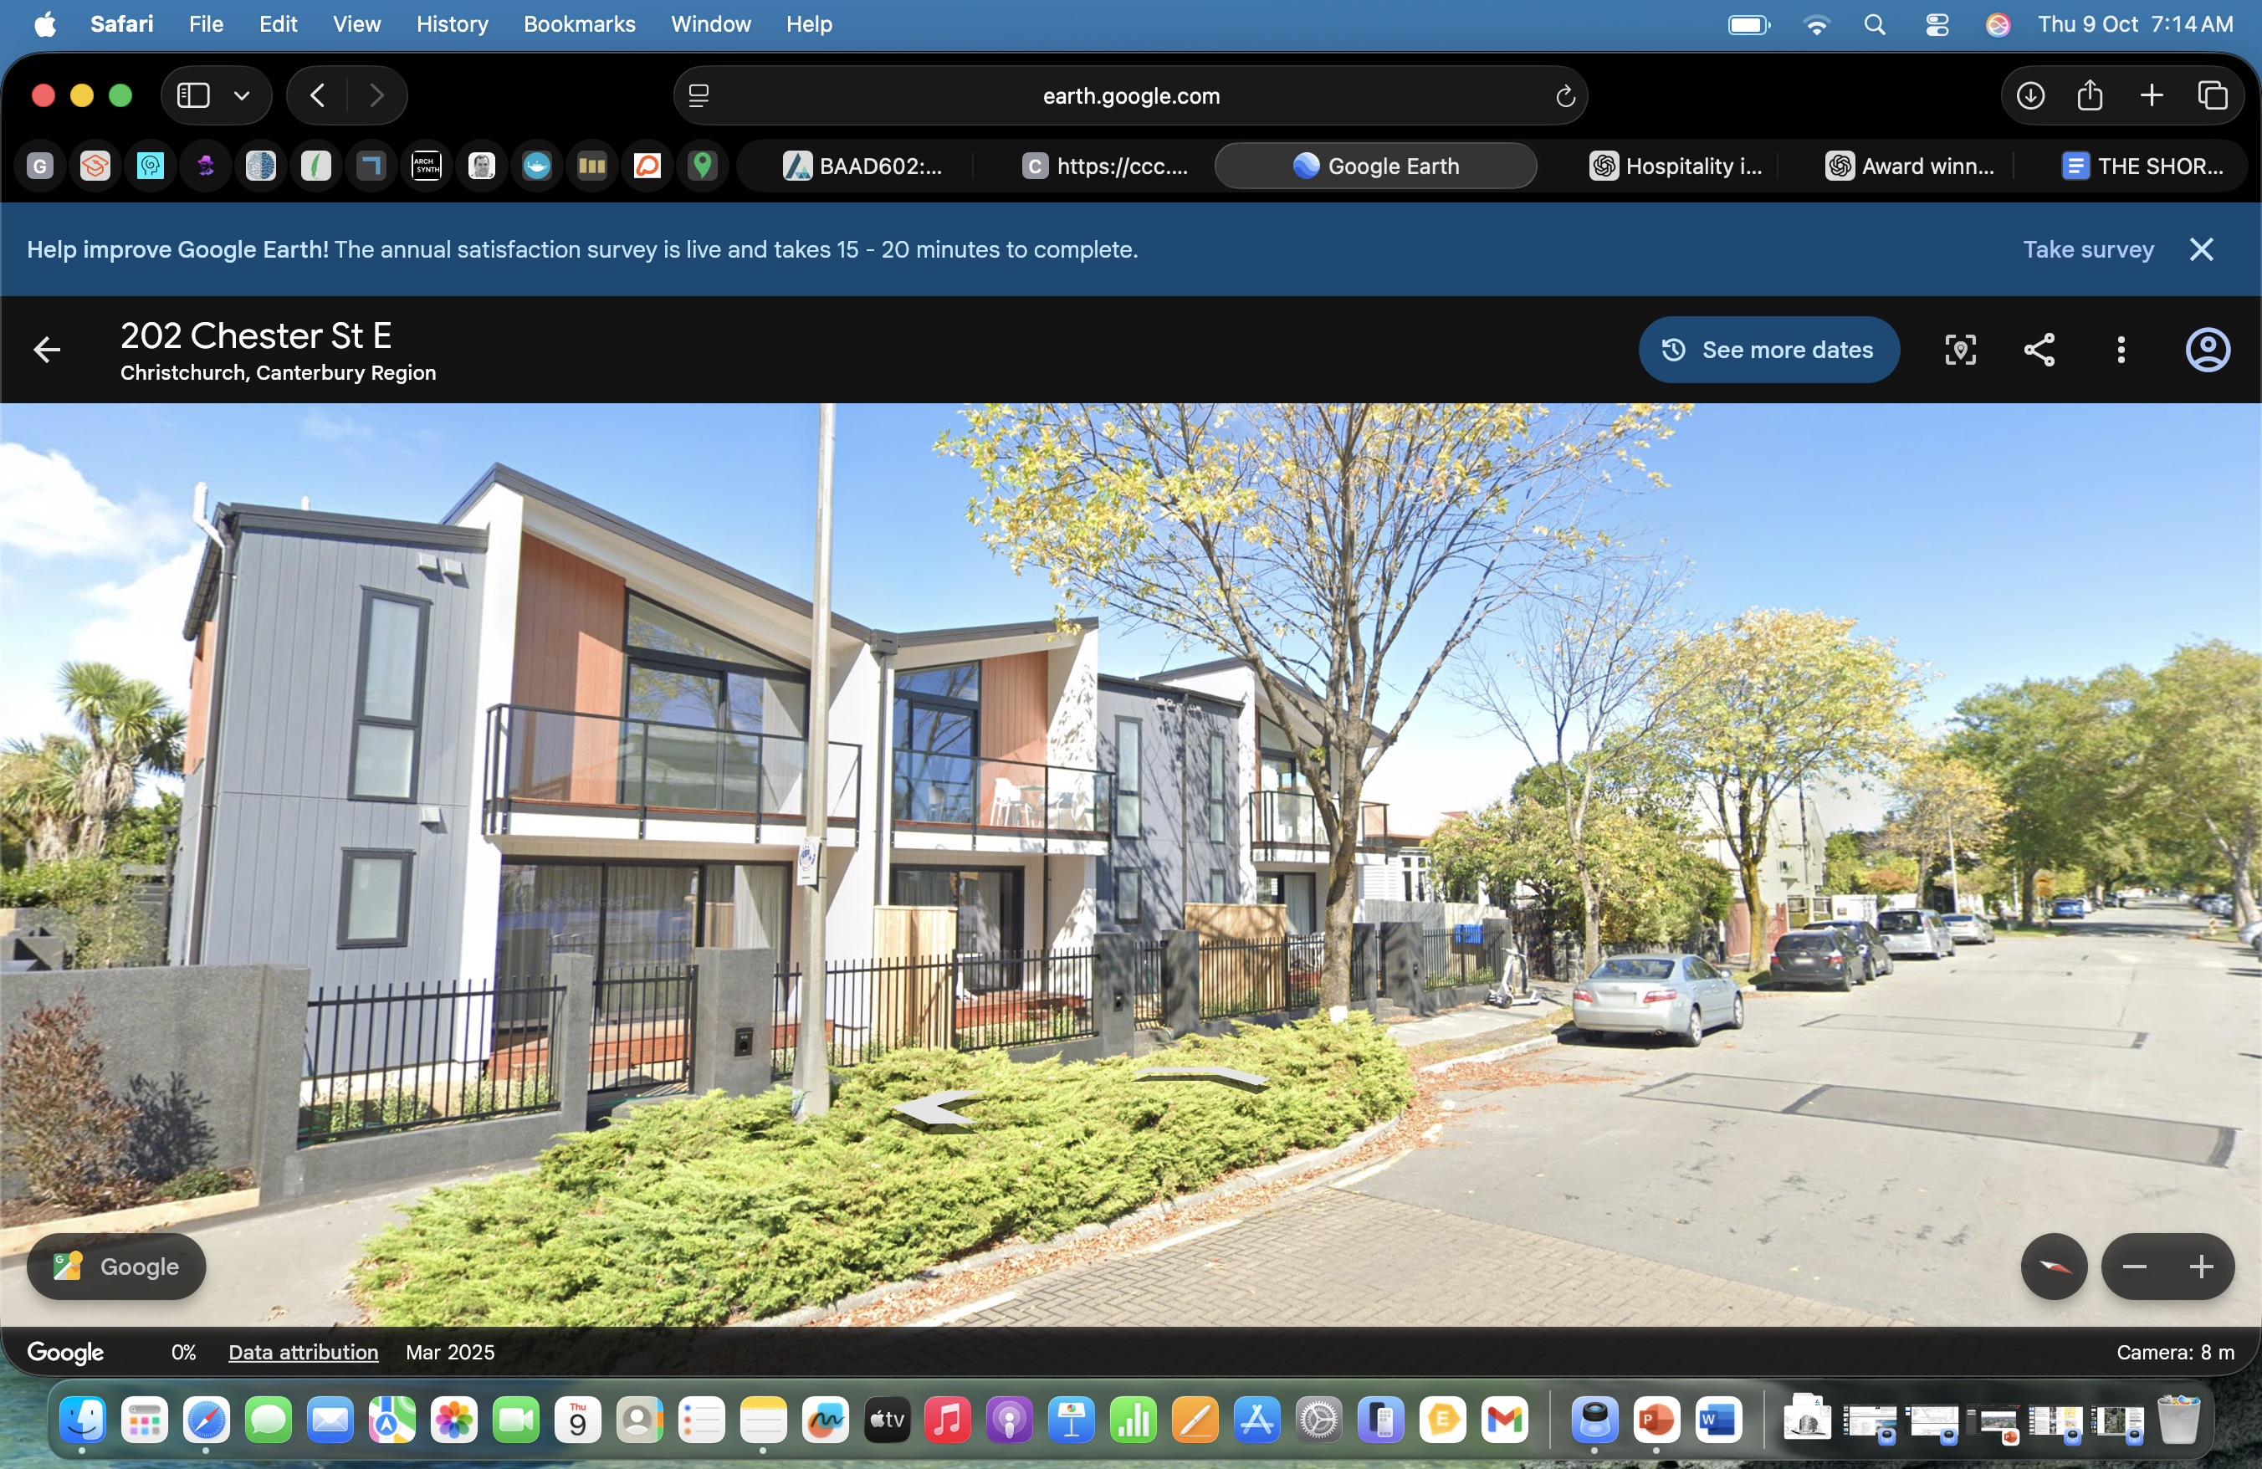
Task: Open the three-dot more options menu
Action: point(2121,350)
